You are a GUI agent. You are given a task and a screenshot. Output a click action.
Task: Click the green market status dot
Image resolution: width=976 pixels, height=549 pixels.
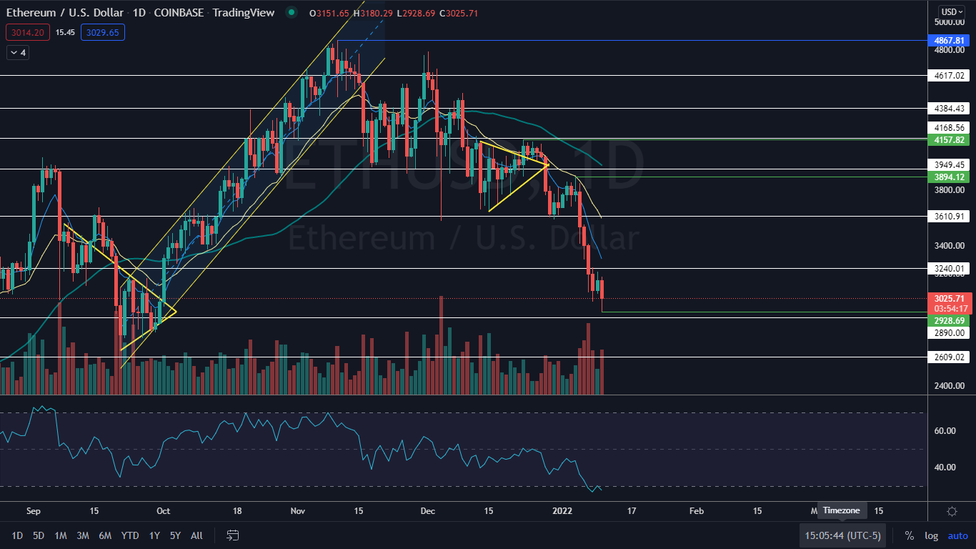291,12
